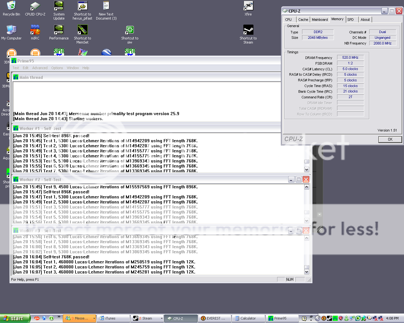This screenshot has width=404, height=323.
Task: Click the Windows start button
Action: click(x=15, y=318)
